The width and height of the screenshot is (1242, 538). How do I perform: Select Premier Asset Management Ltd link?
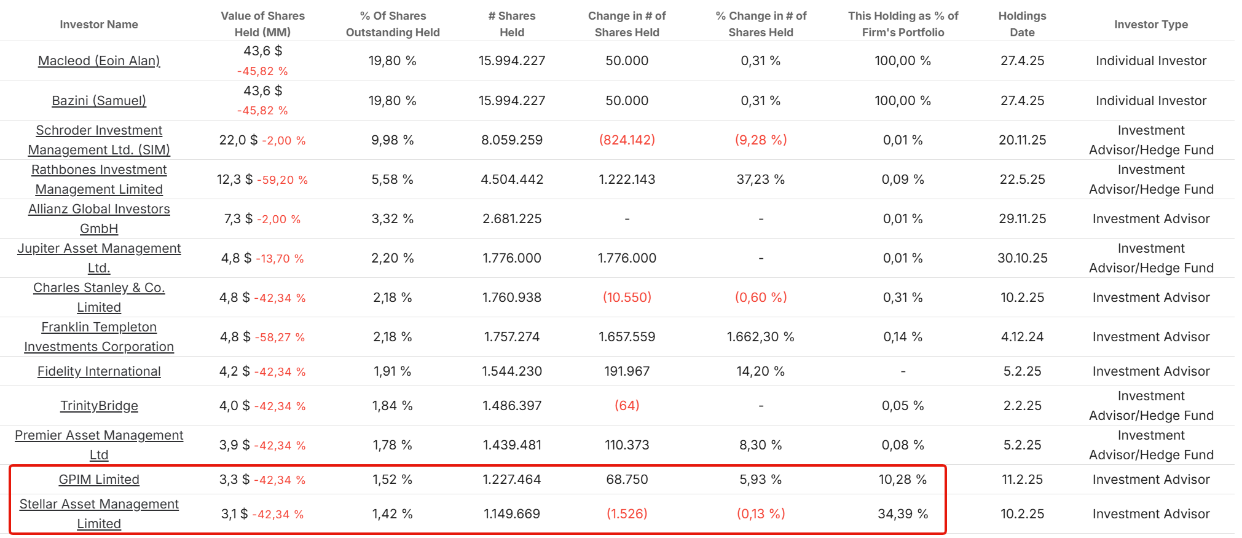click(x=99, y=445)
